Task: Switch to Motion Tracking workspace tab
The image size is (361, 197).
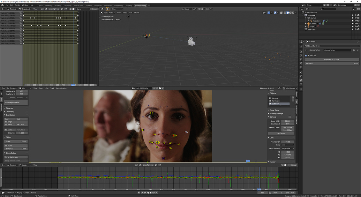Action: point(141,5)
